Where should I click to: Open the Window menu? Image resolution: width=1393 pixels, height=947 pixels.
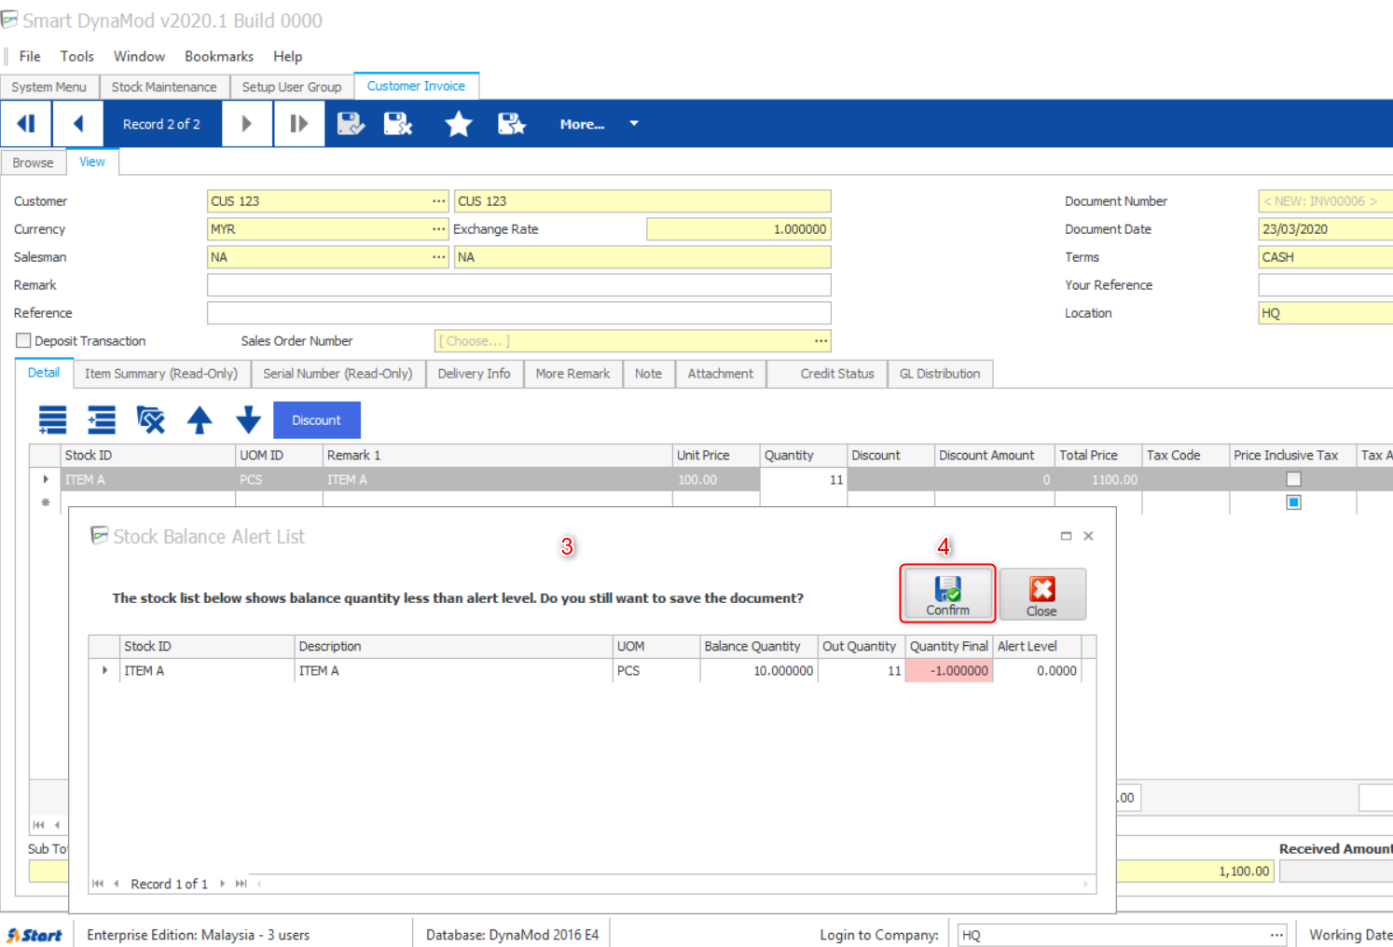tap(139, 57)
